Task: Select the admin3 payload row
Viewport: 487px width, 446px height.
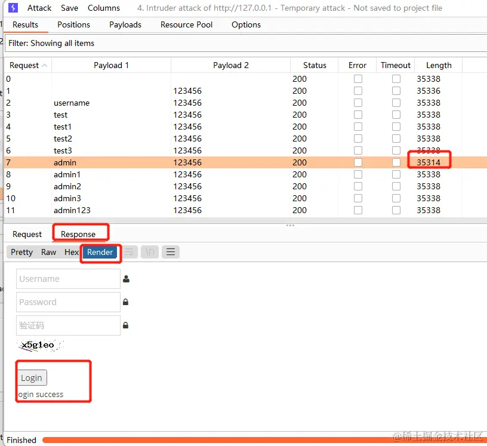Action: pos(245,198)
